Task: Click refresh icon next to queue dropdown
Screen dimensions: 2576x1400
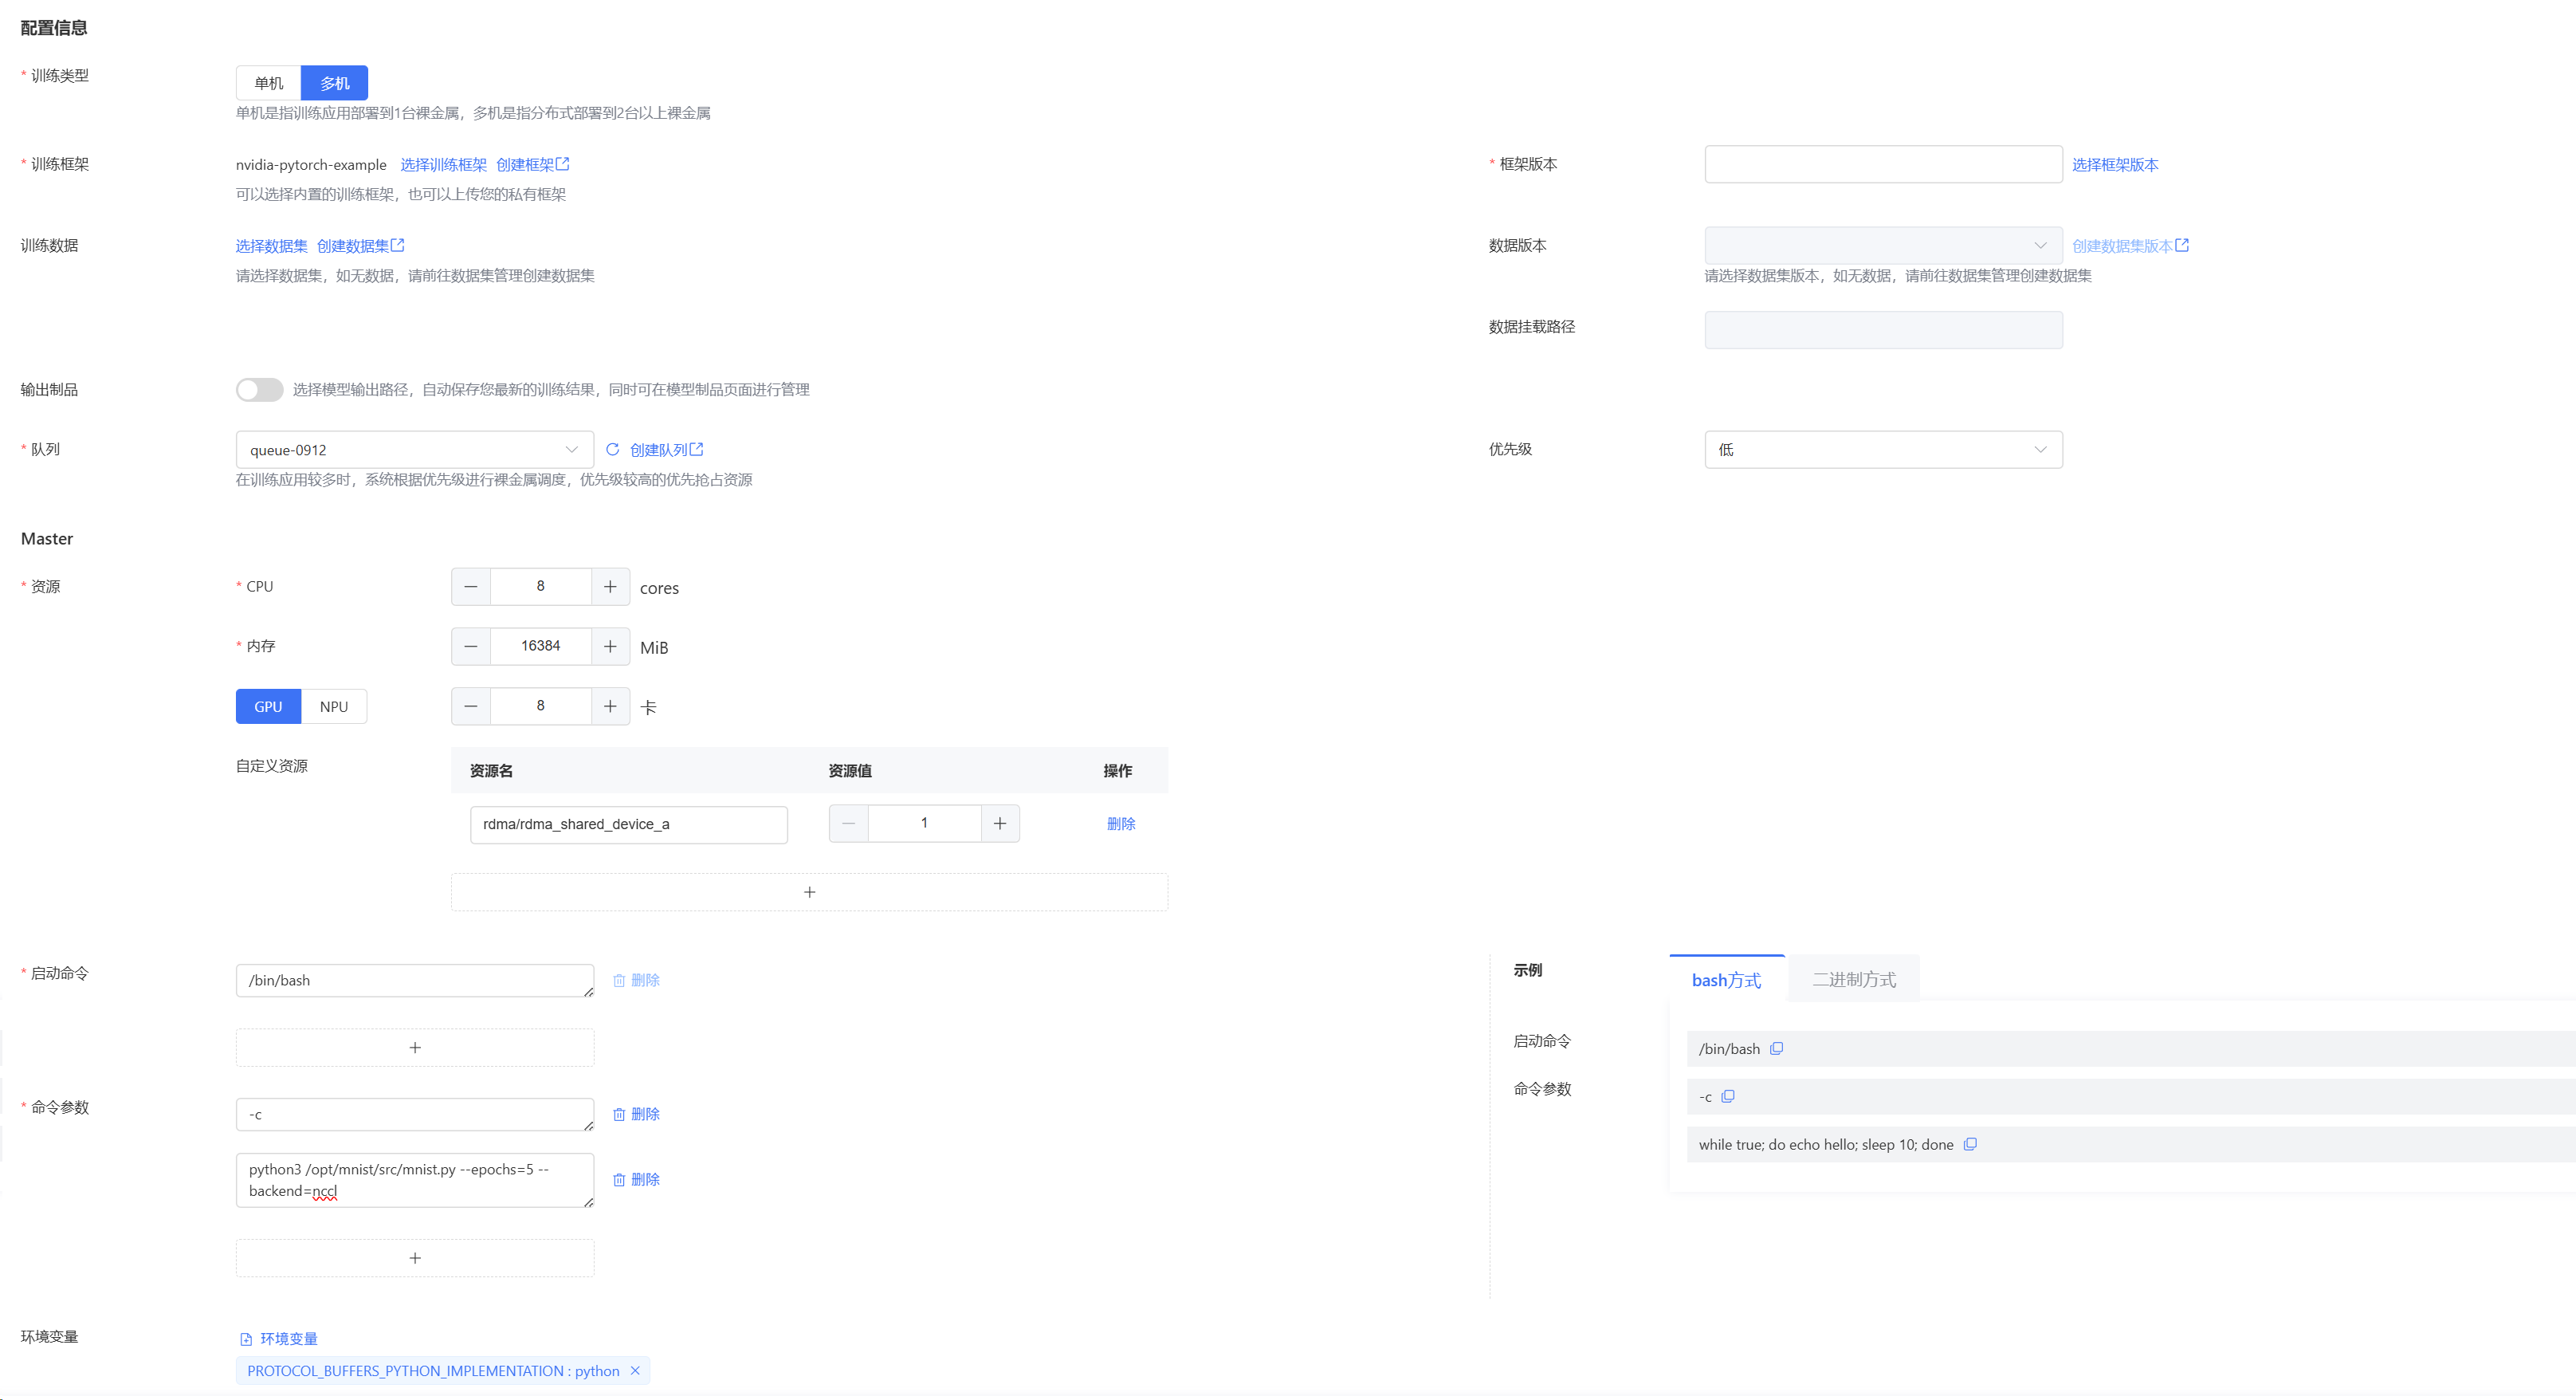Action: click(x=612, y=450)
